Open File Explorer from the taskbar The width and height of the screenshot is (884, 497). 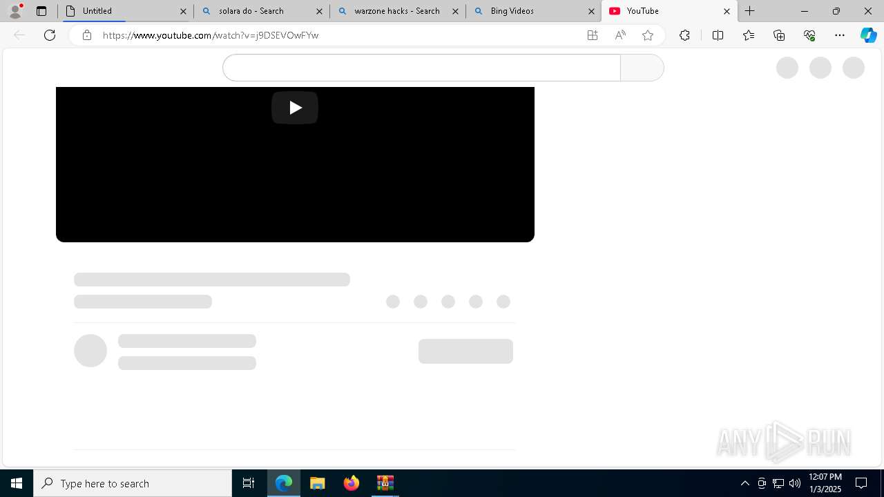coord(318,483)
